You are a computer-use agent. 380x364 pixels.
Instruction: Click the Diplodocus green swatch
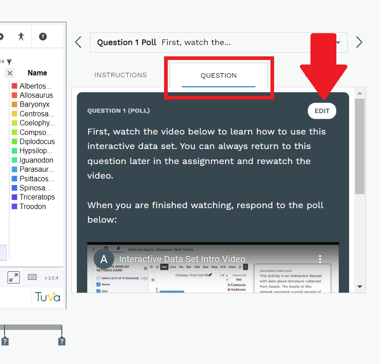pos(15,141)
